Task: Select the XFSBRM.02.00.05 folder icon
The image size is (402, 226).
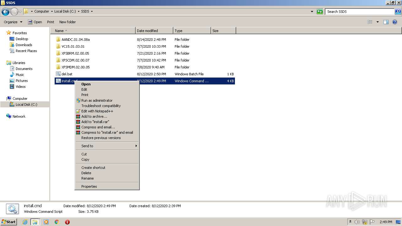Action: tap(58, 53)
